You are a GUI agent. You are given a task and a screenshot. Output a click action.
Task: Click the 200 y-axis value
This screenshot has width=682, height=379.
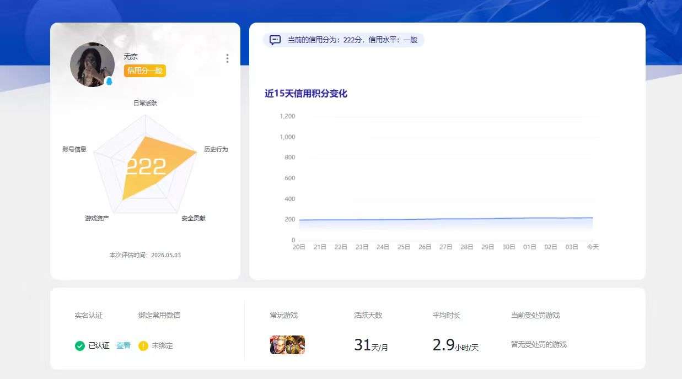click(x=290, y=220)
